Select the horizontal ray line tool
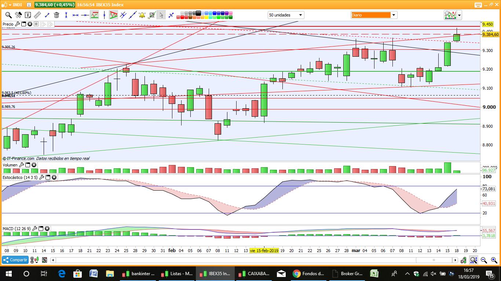 click(85, 15)
